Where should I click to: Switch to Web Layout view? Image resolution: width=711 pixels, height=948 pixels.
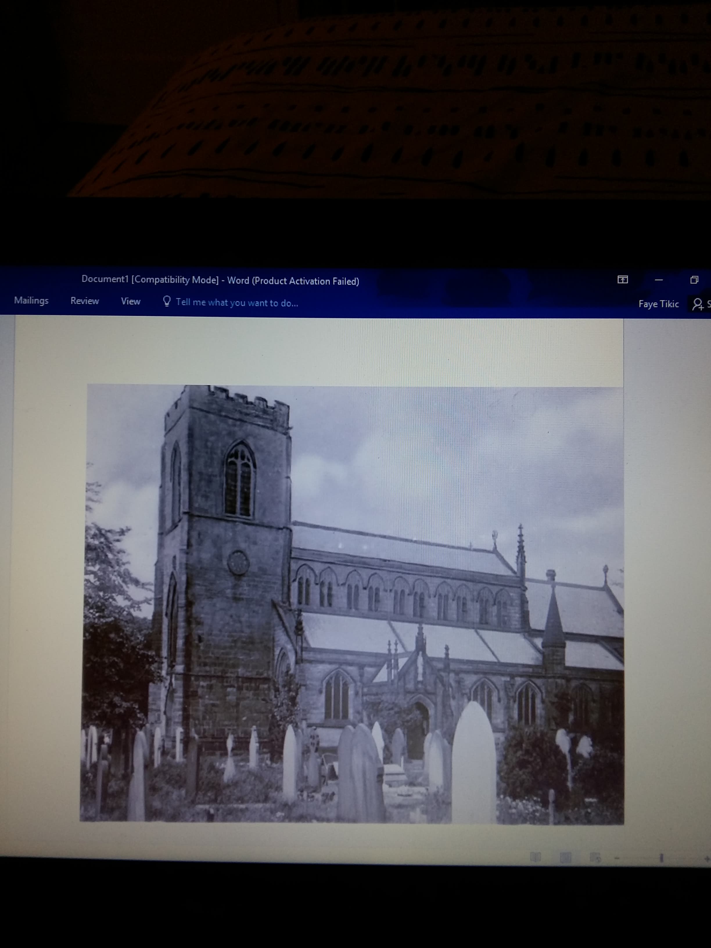[x=595, y=858]
